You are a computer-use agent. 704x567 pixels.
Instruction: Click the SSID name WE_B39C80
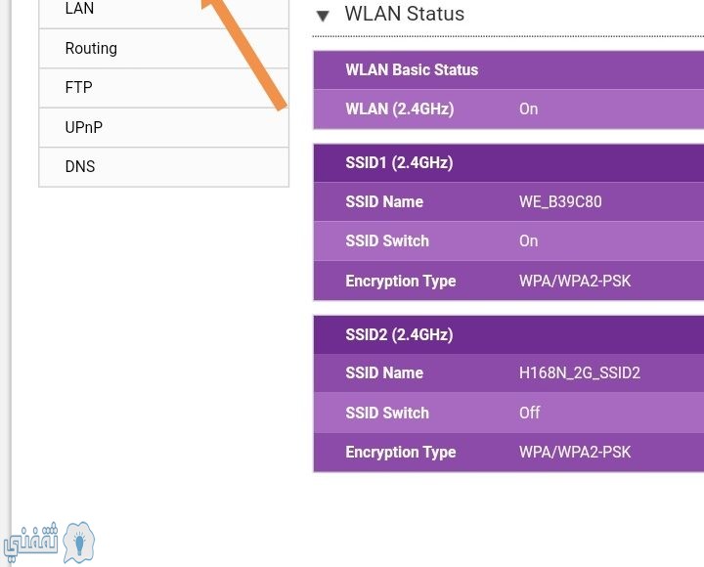(560, 201)
